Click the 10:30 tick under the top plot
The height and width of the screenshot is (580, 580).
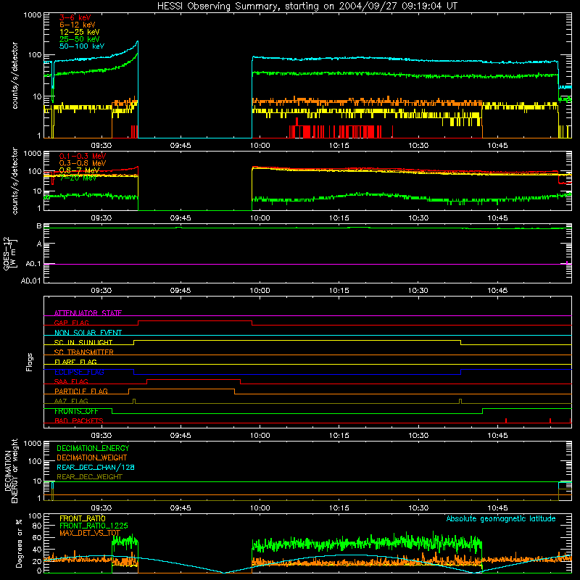tap(418, 146)
